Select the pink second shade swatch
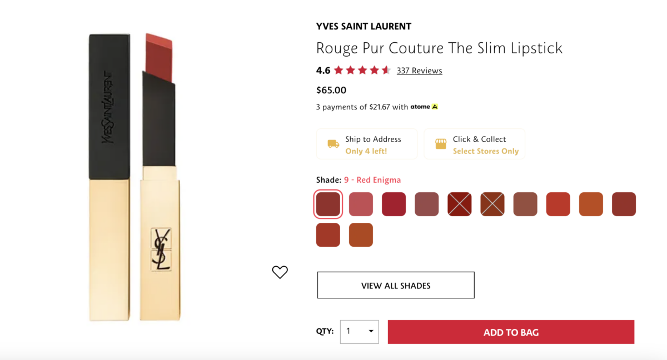 pos(361,204)
